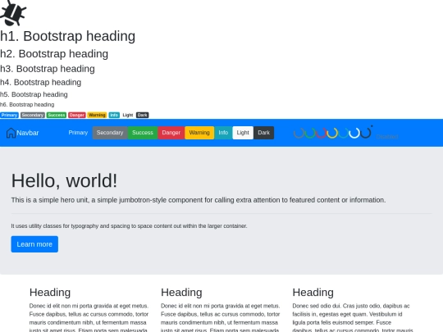This screenshot has width=443, height=332.
Task: Click the white Light navbar button
Action: tap(243, 133)
